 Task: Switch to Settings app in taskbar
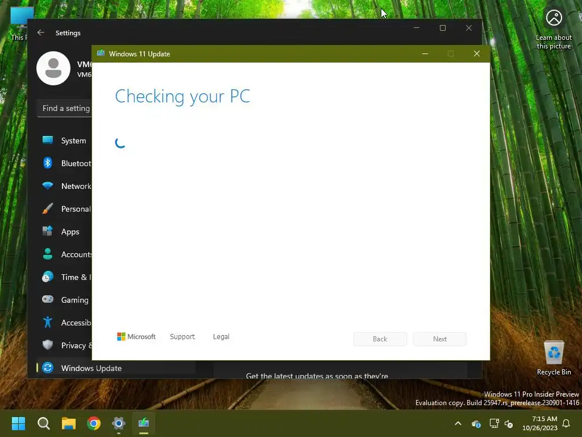pyautogui.click(x=119, y=423)
